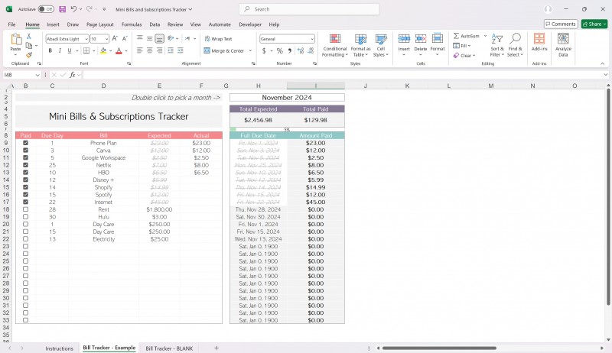
Task: Open the Analyze Data tool
Action: coord(563,45)
